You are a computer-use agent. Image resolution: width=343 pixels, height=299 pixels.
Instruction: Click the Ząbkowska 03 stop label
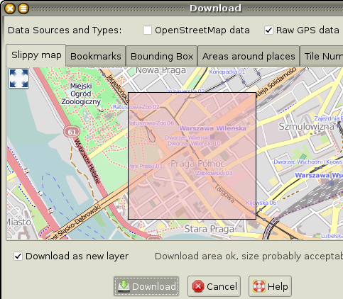[x=214, y=173]
